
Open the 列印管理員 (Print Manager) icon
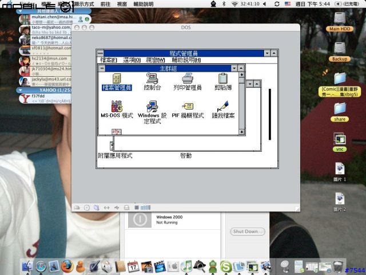coord(188,81)
